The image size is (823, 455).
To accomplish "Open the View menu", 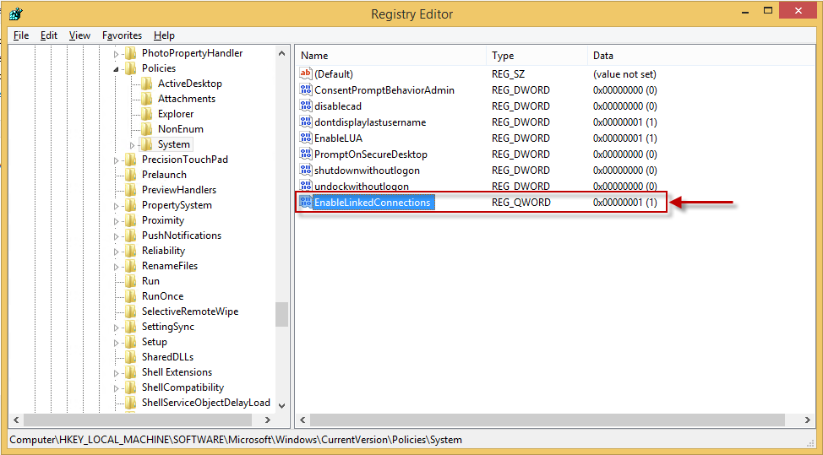I will click(x=79, y=35).
